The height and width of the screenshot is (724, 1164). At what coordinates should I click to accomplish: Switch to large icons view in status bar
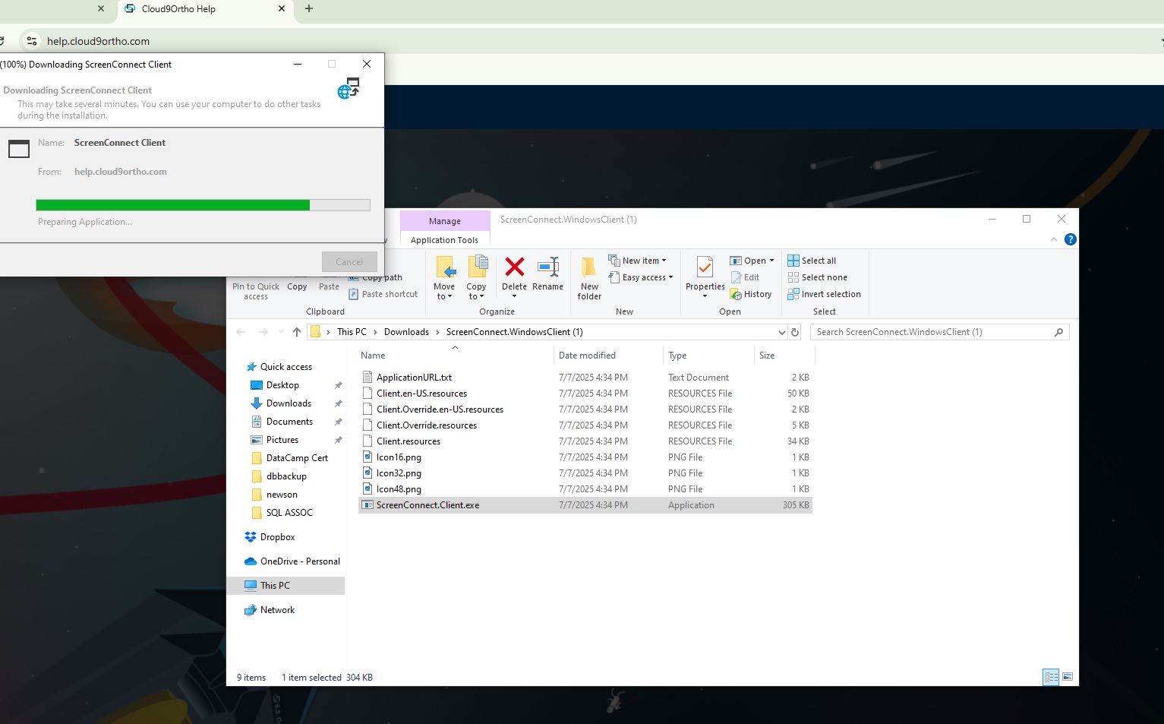1068,677
